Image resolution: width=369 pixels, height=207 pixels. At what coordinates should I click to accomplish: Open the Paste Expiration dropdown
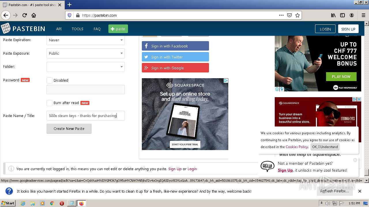(x=86, y=40)
